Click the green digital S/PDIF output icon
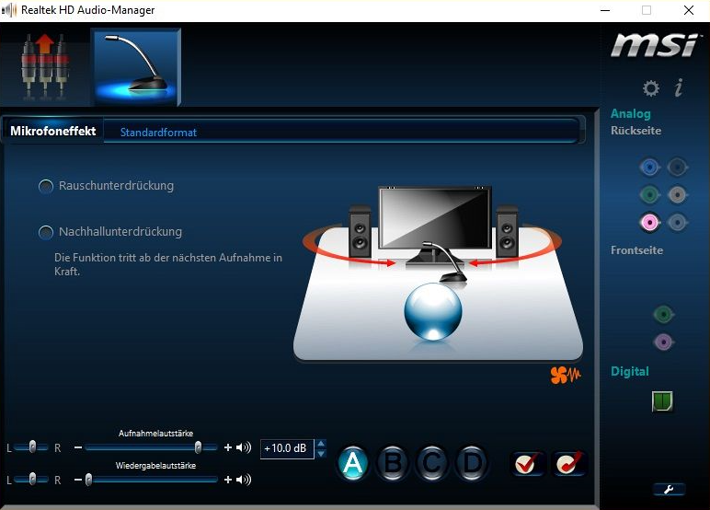This screenshot has height=510, width=710. click(662, 401)
